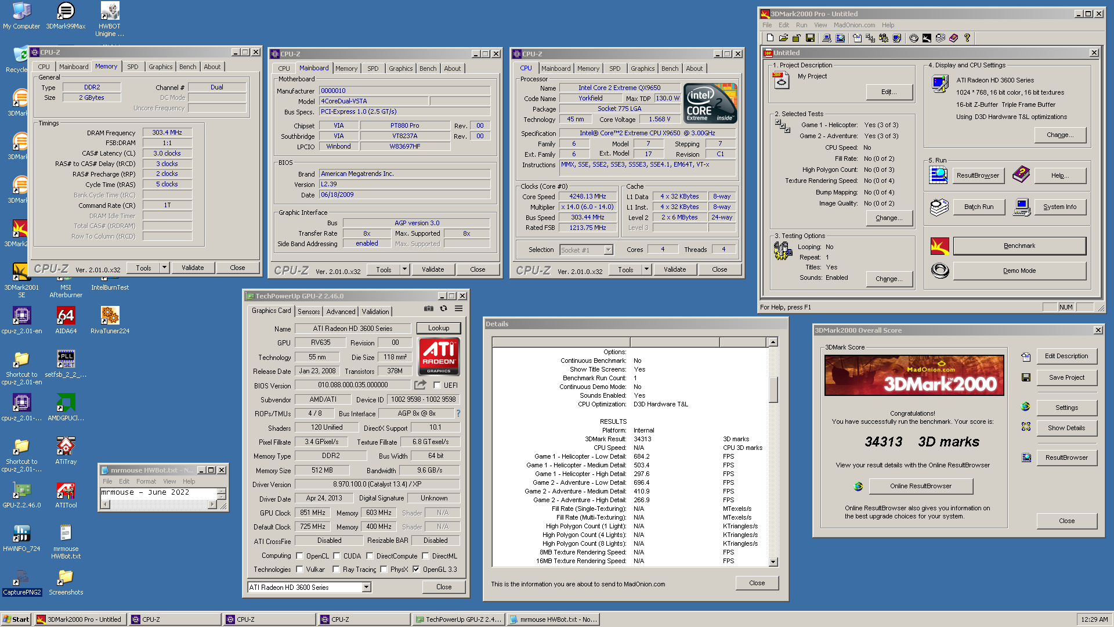
Task: Click the purple help book icon in 3DMark2000 toolbar
Action: point(953,38)
